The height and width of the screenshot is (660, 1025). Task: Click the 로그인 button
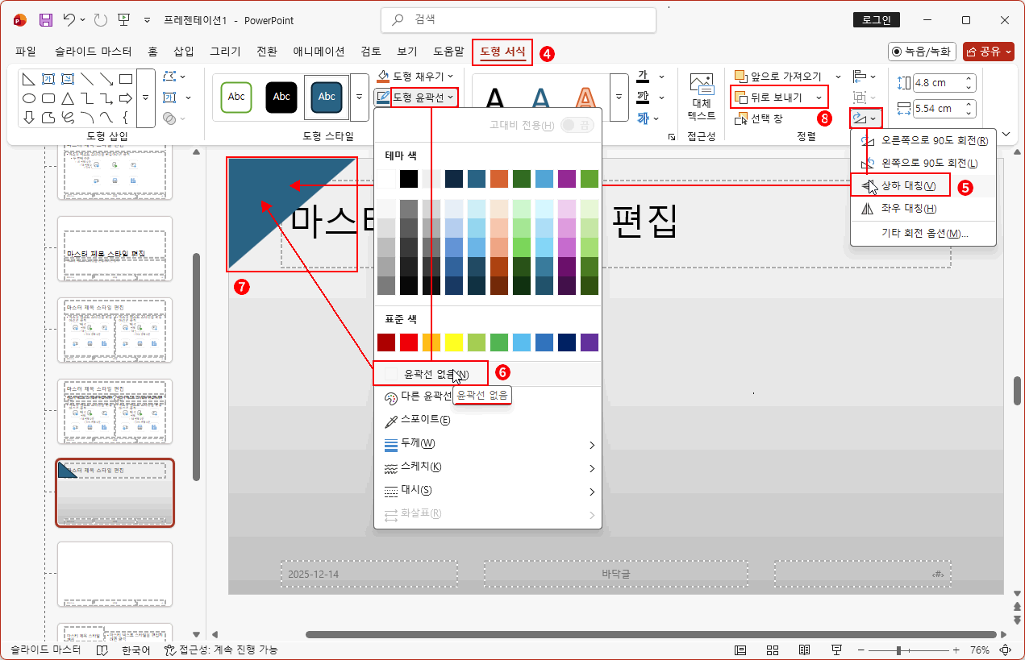tap(876, 19)
